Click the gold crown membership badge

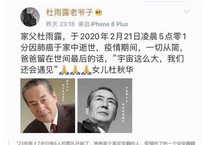98,13
